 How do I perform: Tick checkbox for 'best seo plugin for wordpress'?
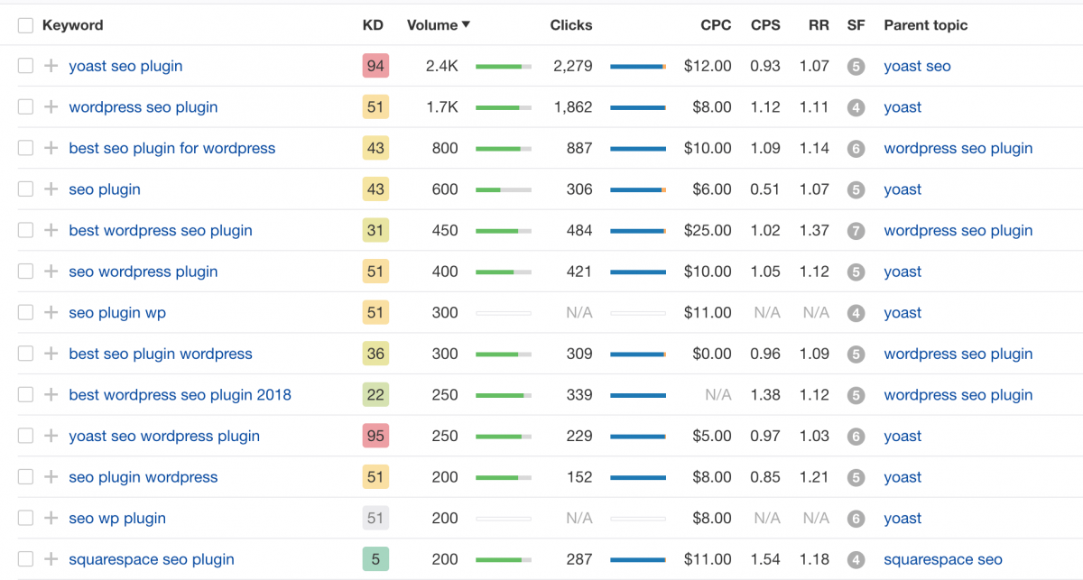pyautogui.click(x=25, y=148)
